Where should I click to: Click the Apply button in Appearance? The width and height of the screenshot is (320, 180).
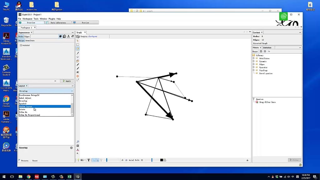(x=67, y=81)
